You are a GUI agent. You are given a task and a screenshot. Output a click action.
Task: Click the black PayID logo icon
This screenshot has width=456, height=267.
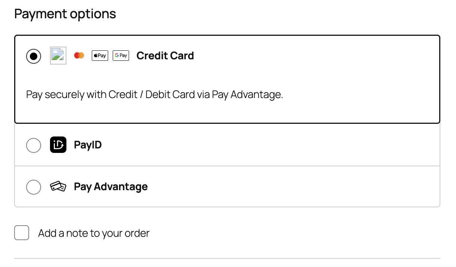[x=58, y=145]
